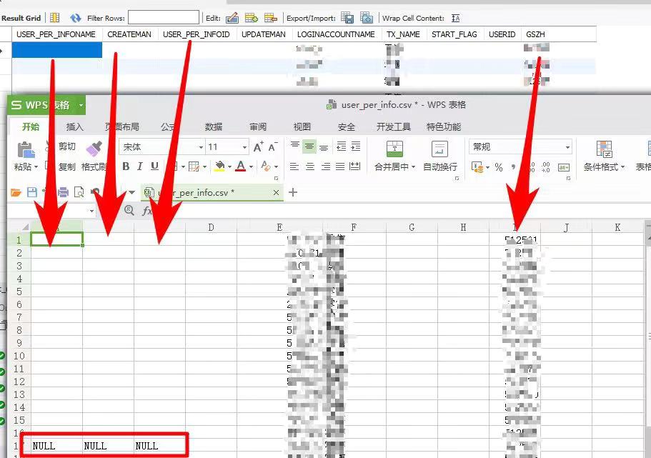The height and width of the screenshot is (458, 651).
Task: Open the font color red swatch dropdown
Action: coord(251,166)
